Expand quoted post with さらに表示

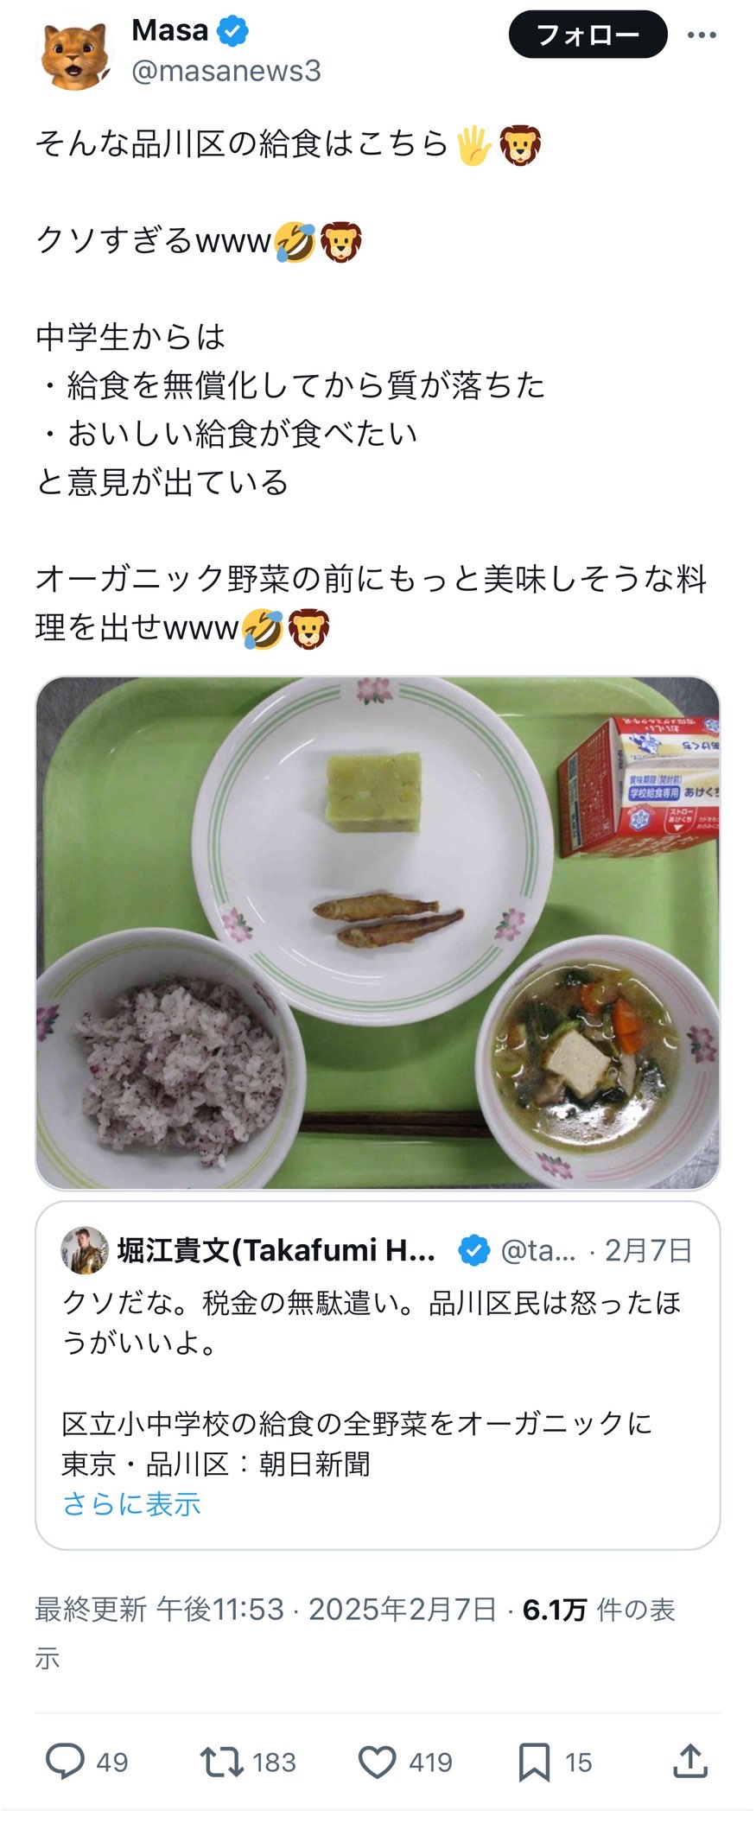(131, 1504)
